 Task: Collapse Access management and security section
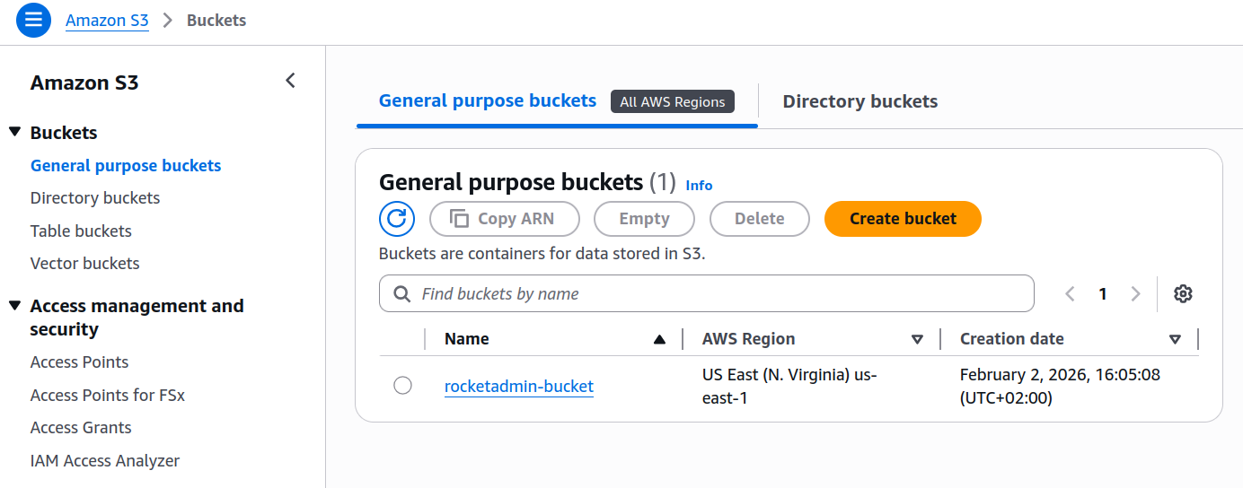tap(14, 306)
